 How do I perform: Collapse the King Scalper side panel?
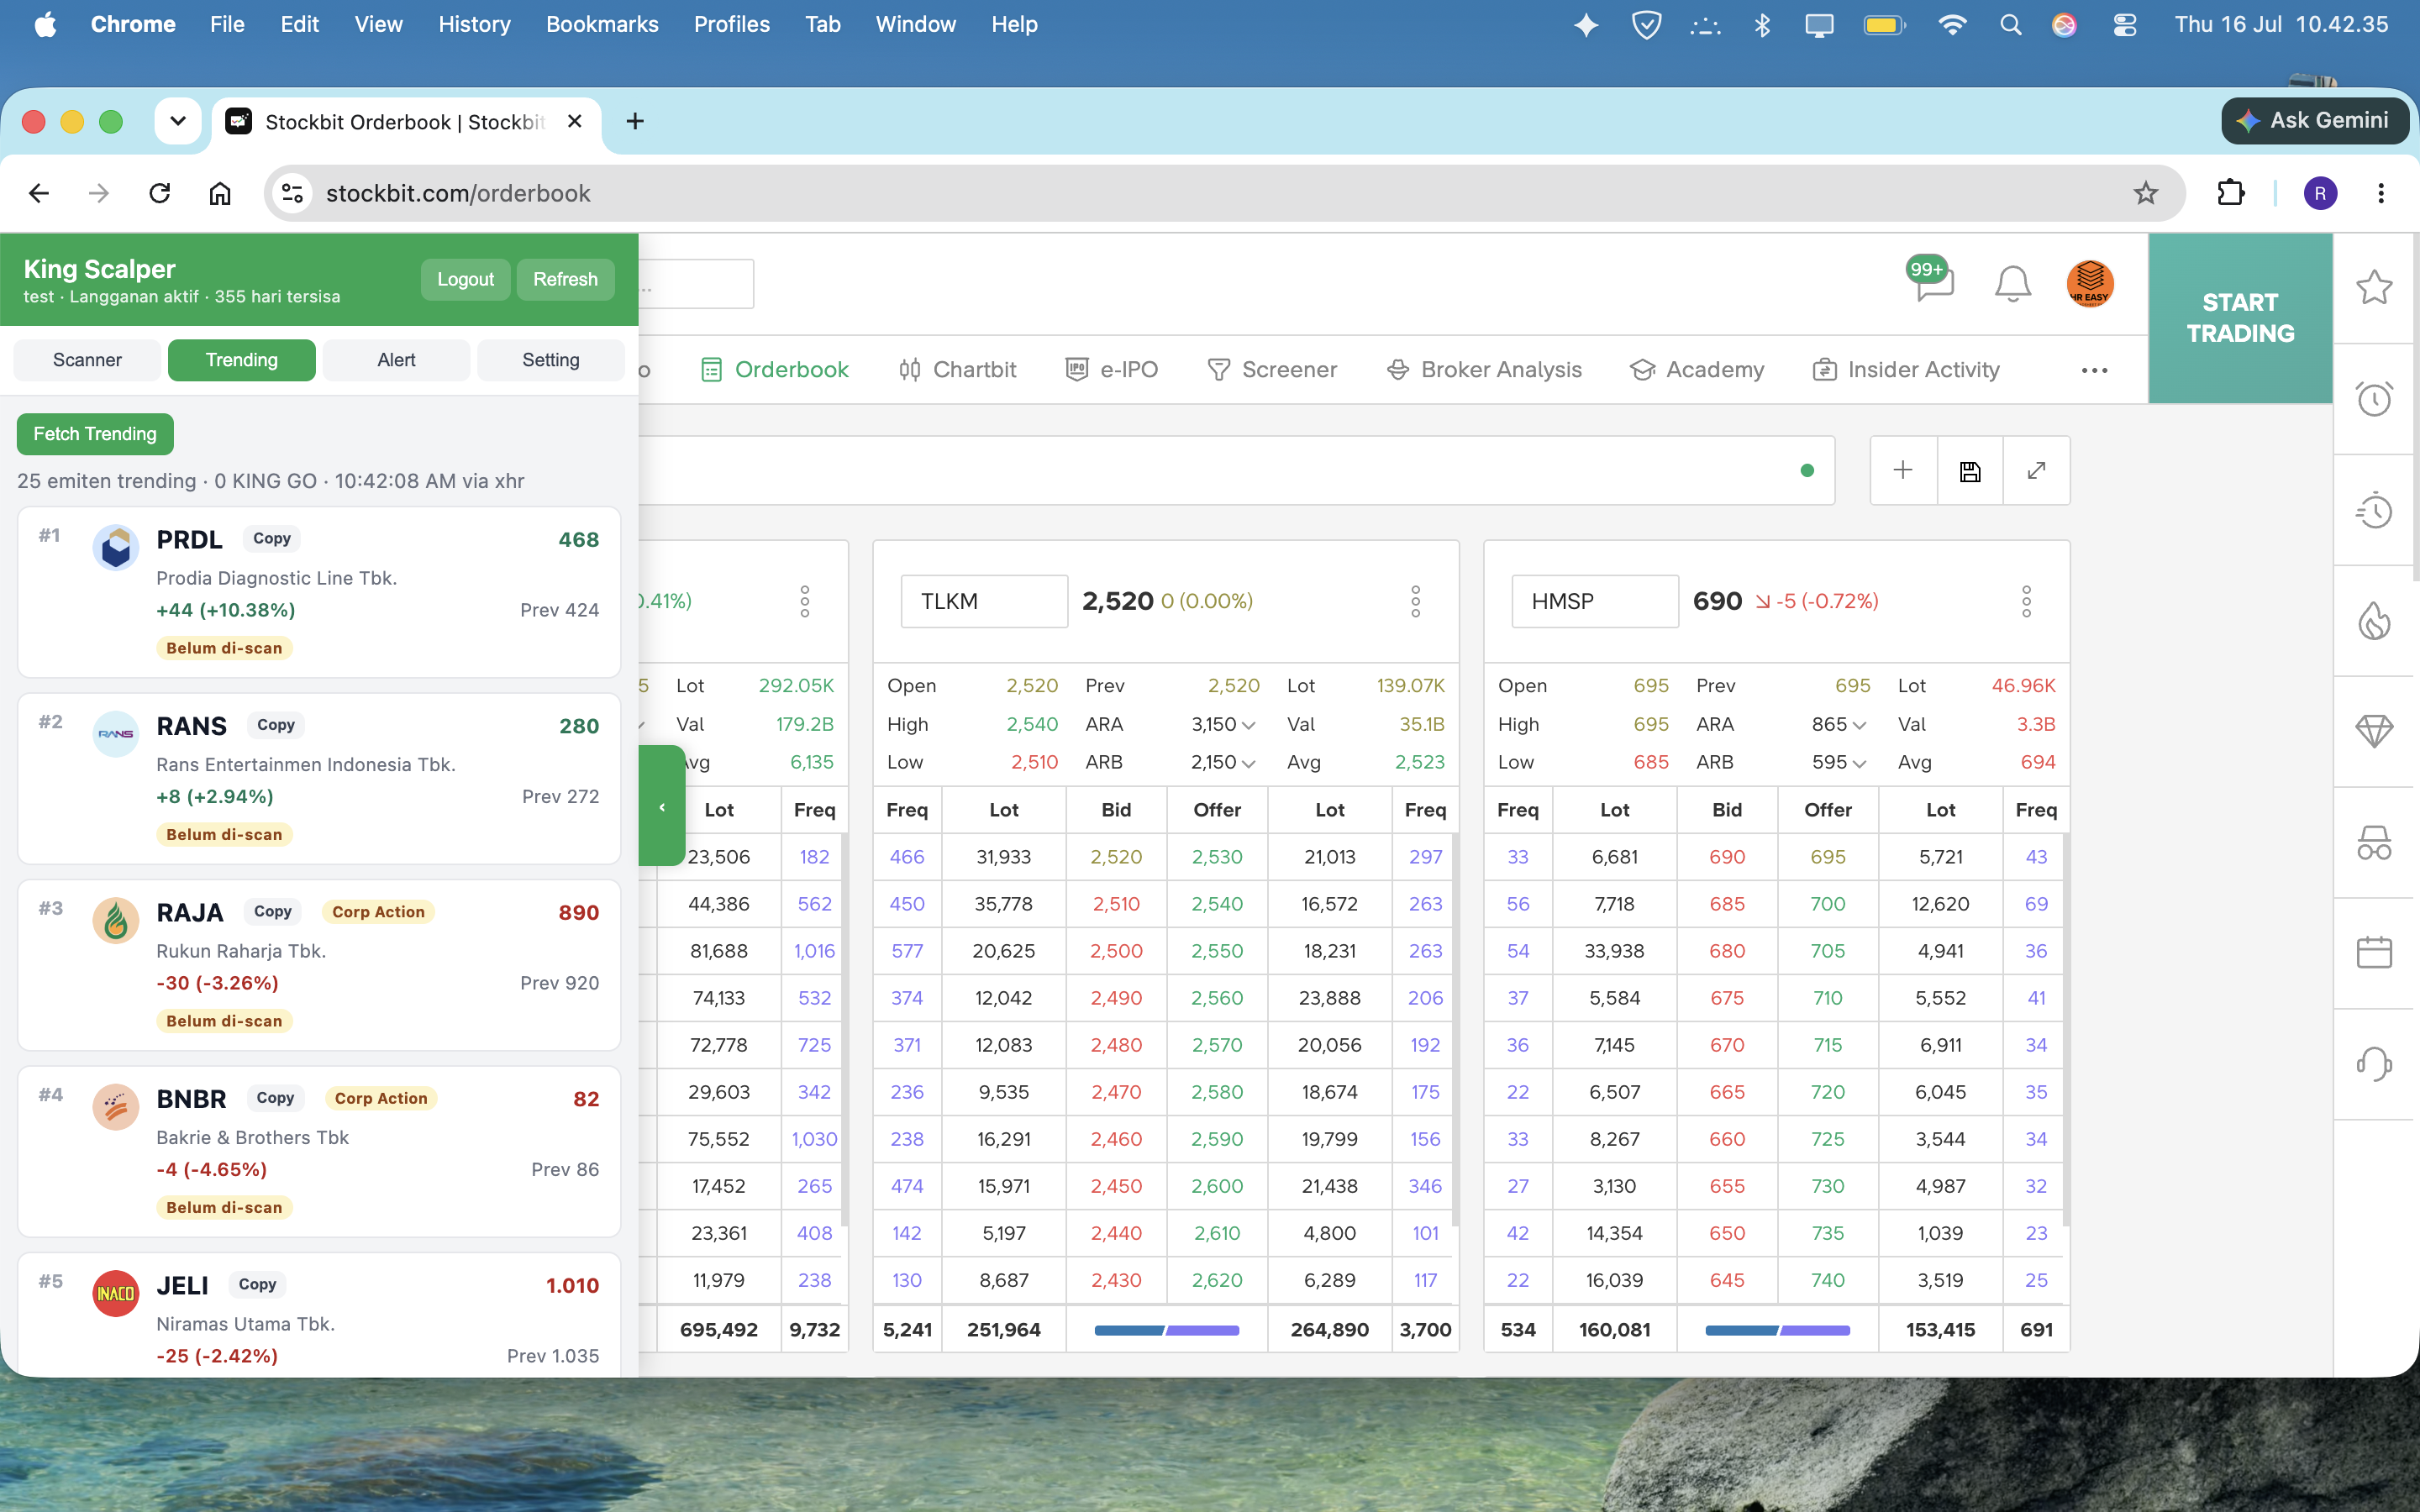tap(662, 806)
